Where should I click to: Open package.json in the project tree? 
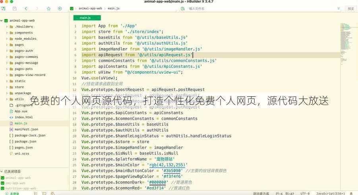(x=25, y=142)
